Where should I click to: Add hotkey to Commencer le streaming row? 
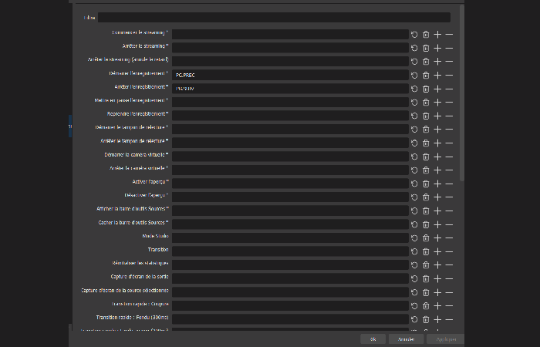pyautogui.click(x=437, y=35)
